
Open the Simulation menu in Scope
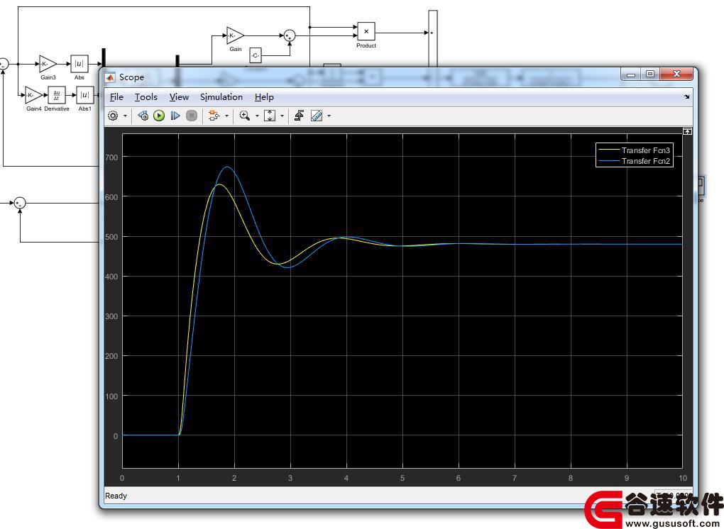pyautogui.click(x=221, y=97)
